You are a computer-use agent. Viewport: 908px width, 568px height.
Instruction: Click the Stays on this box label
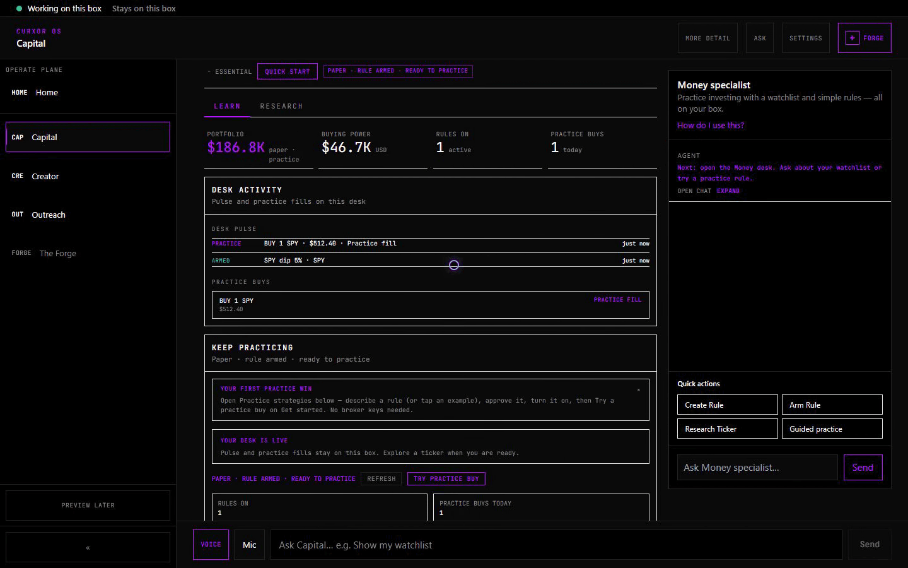[144, 9]
